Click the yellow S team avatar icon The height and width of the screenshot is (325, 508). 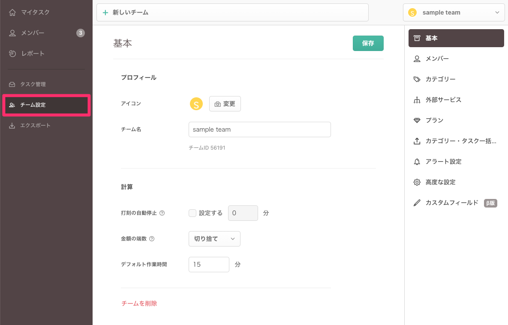coord(196,104)
